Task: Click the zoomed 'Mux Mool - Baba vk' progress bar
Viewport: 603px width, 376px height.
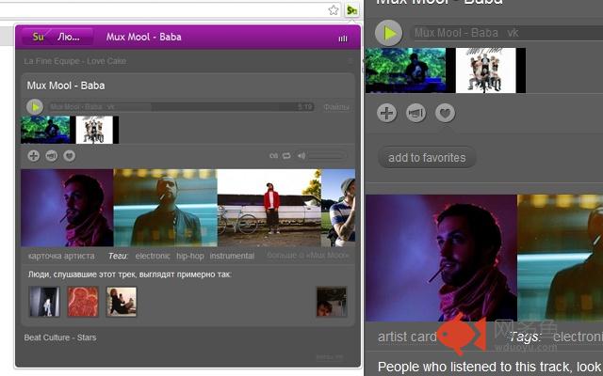Action: pos(508,33)
